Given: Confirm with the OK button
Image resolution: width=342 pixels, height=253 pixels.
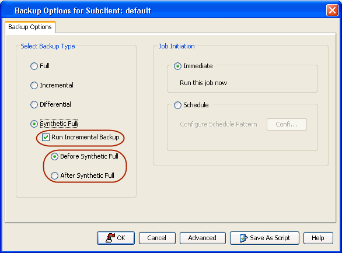Looking at the screenshot, I should (x=116, y=238).
